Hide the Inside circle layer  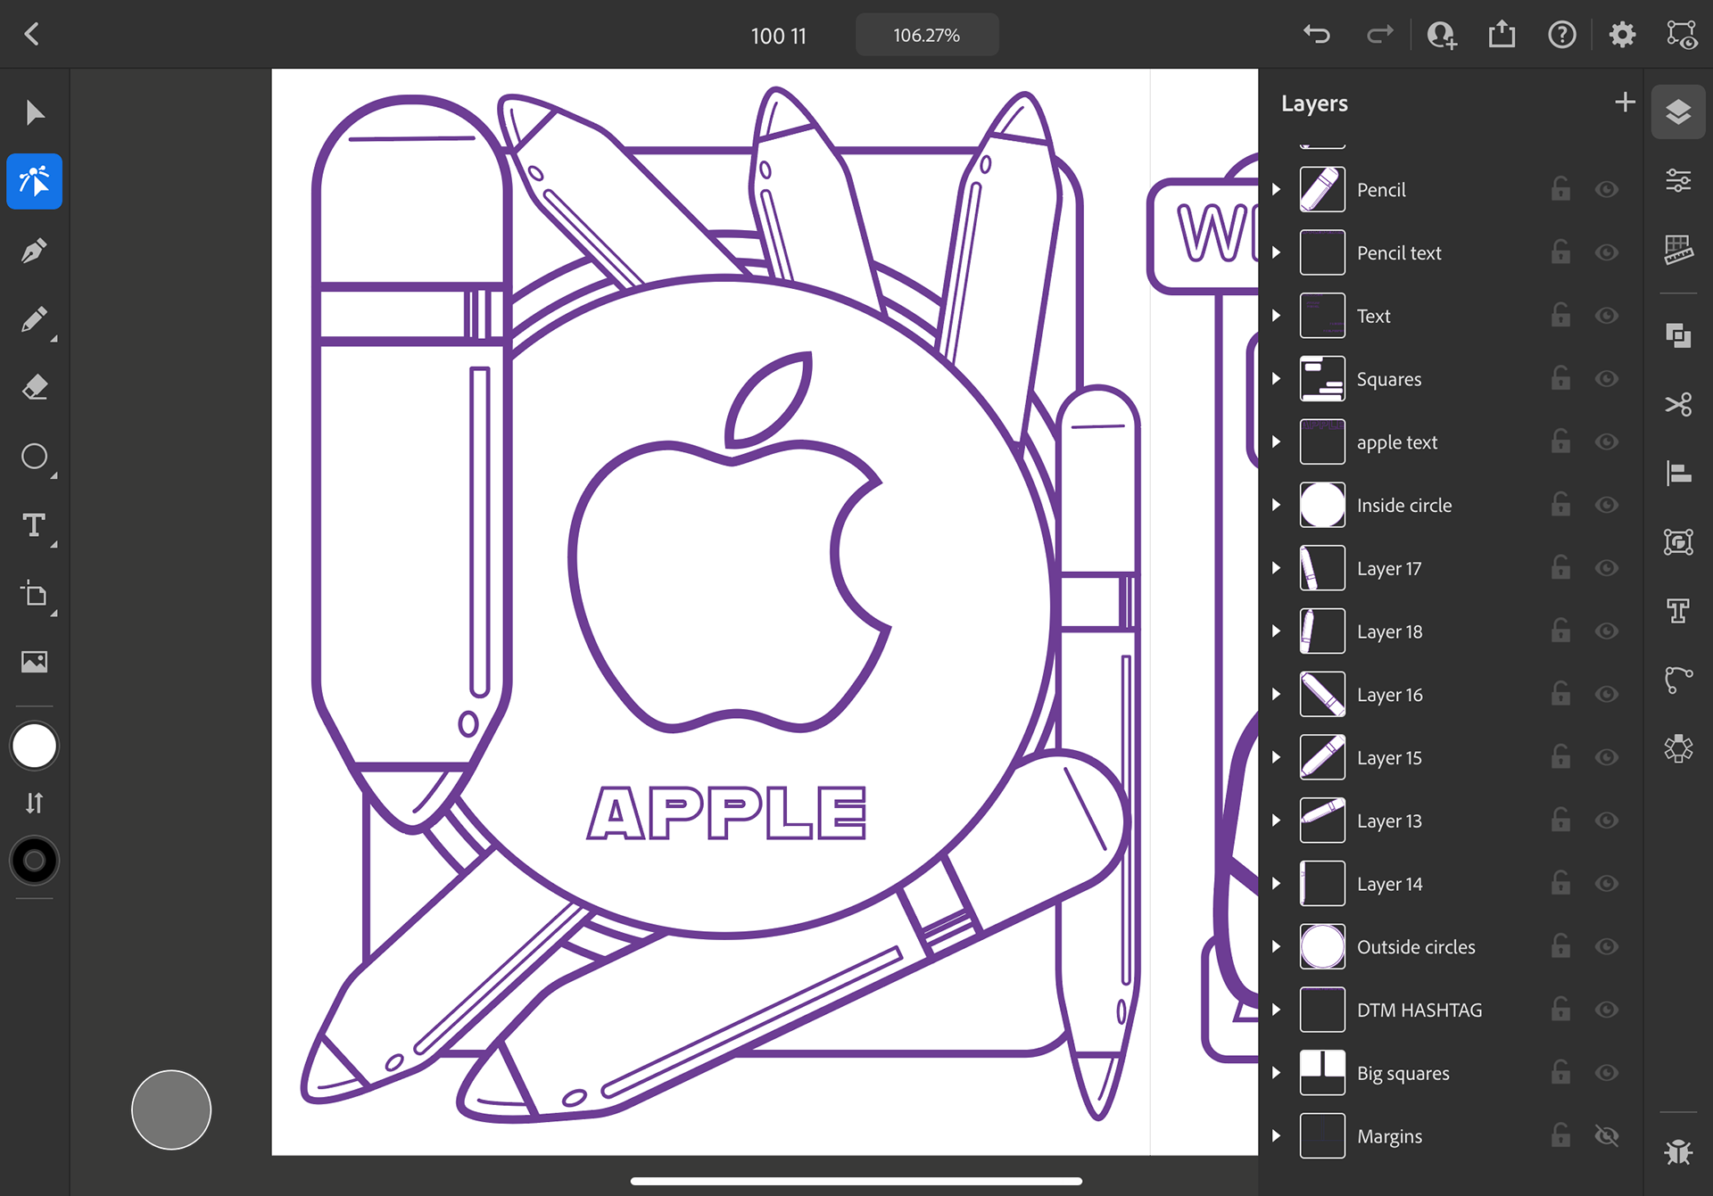coord(1607,505)
